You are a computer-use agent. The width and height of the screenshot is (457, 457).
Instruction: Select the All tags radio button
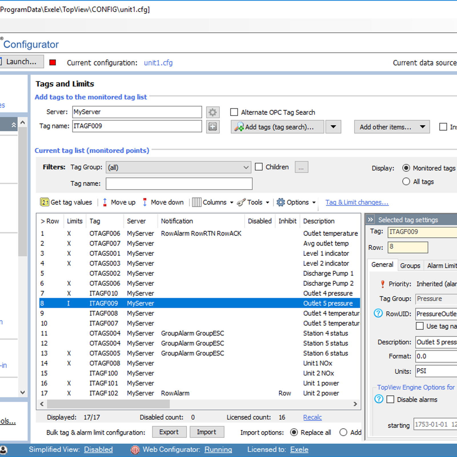click(x=406, y=181)
